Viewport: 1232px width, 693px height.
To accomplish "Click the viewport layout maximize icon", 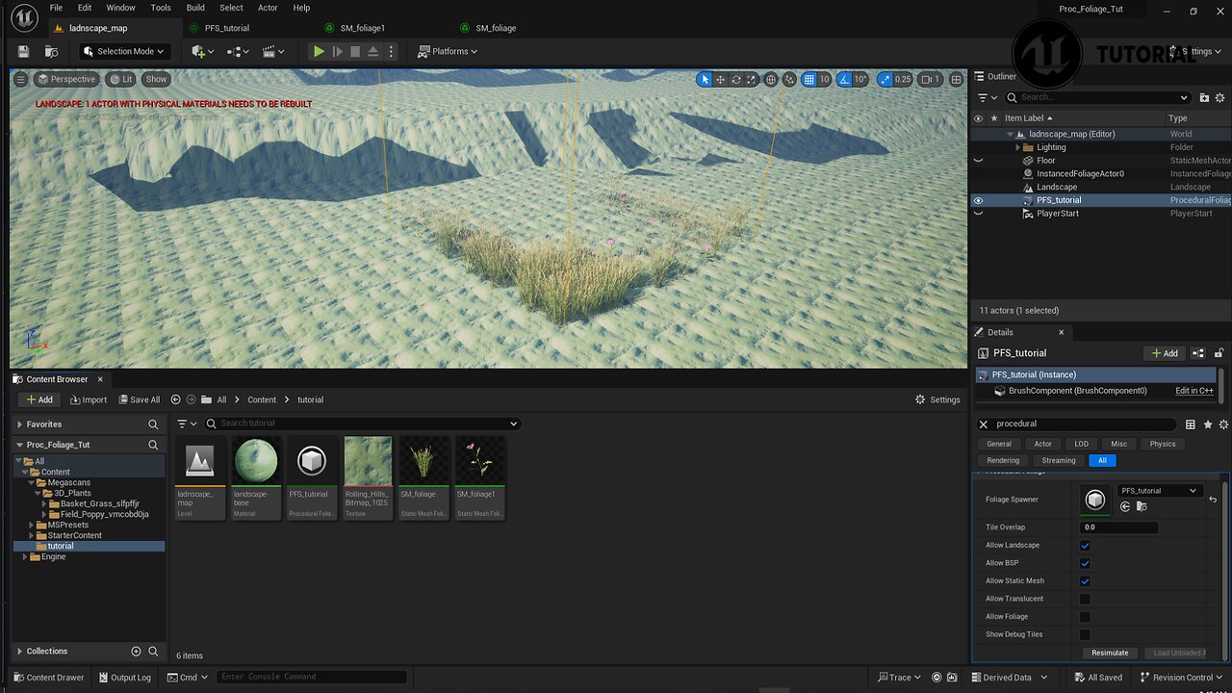I will tap(954, 79).
